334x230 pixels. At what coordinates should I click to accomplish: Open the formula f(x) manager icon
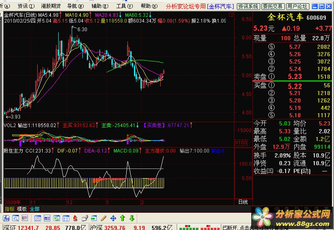[6, 218]
